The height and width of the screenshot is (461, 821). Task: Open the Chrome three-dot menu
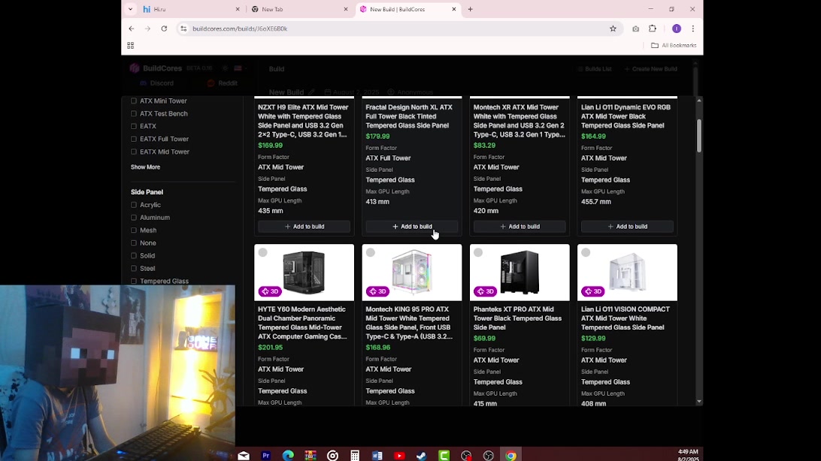coord(692,29)
